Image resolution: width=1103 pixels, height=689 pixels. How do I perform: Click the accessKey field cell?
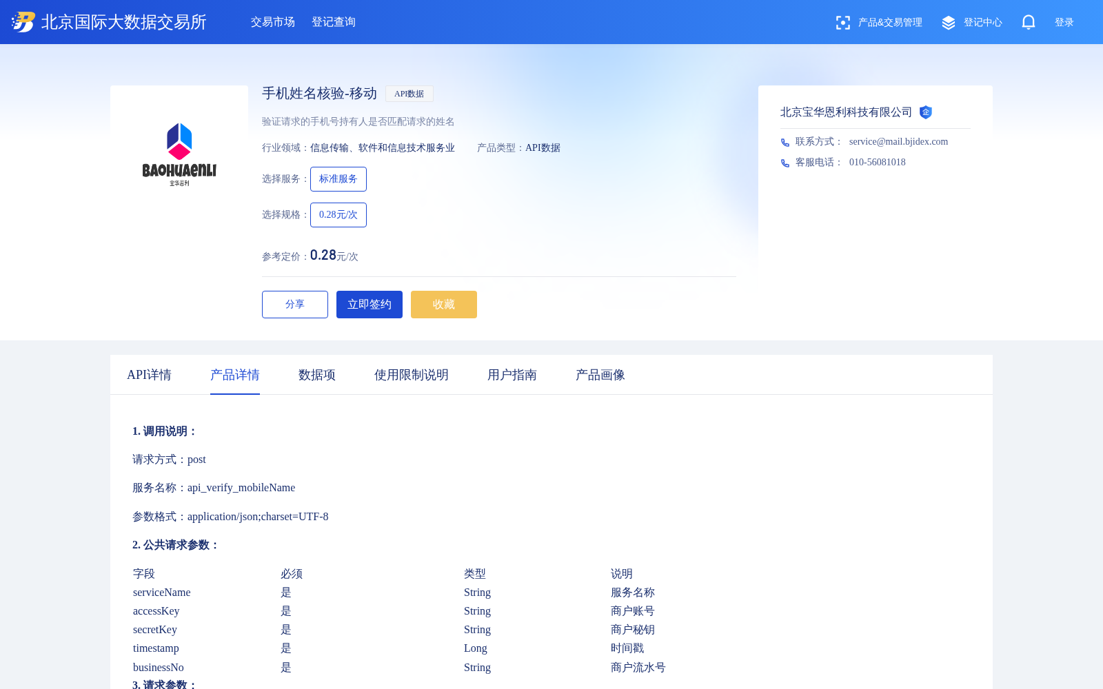[x=156, y=611]
